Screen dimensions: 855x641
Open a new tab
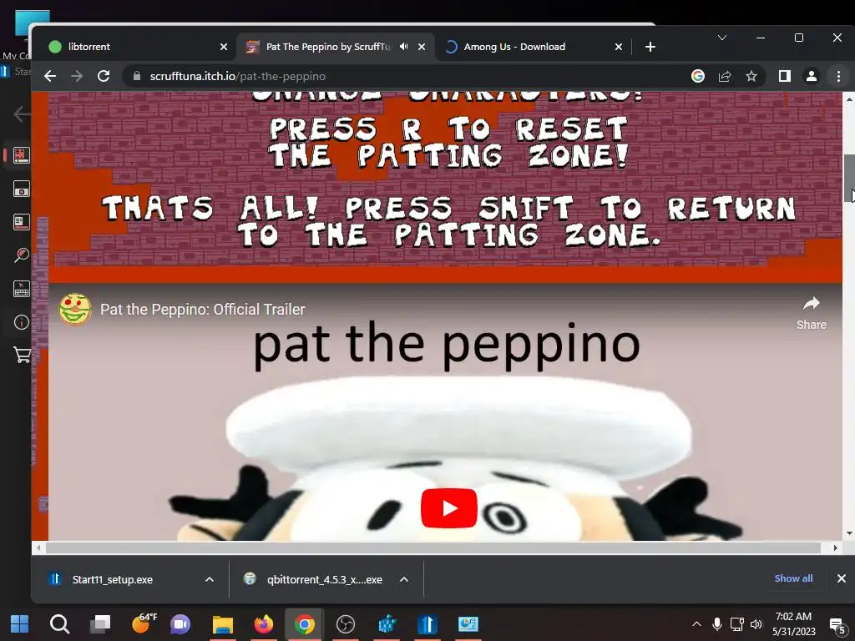point(650,47)
